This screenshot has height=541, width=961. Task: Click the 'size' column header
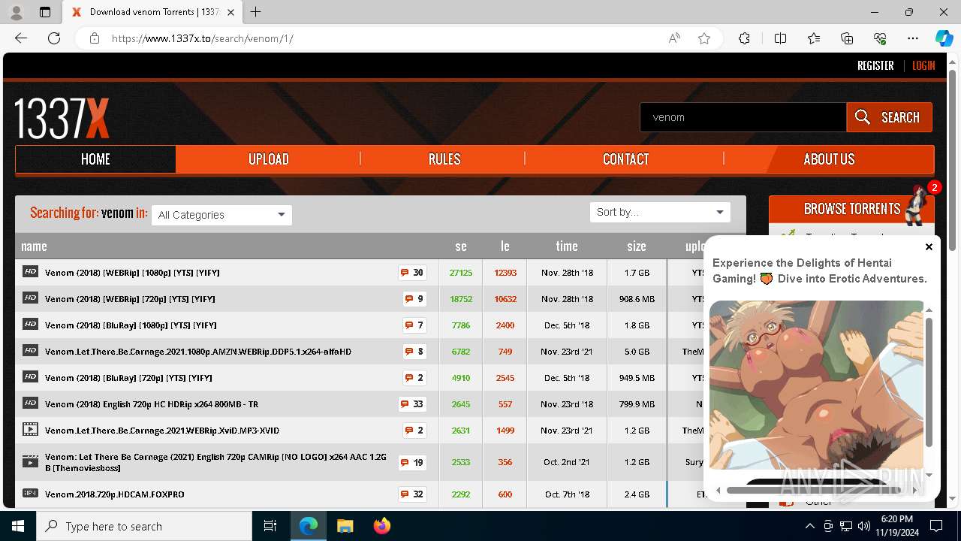[x=637, y=246]
